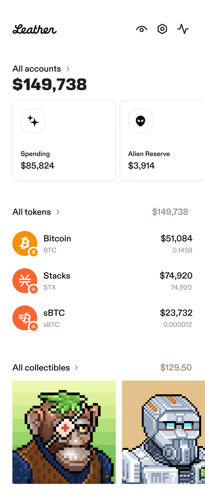Viewport: 205px width, 498px height.
Task: Click the Leather logo
Action: [x=35, y=29]
